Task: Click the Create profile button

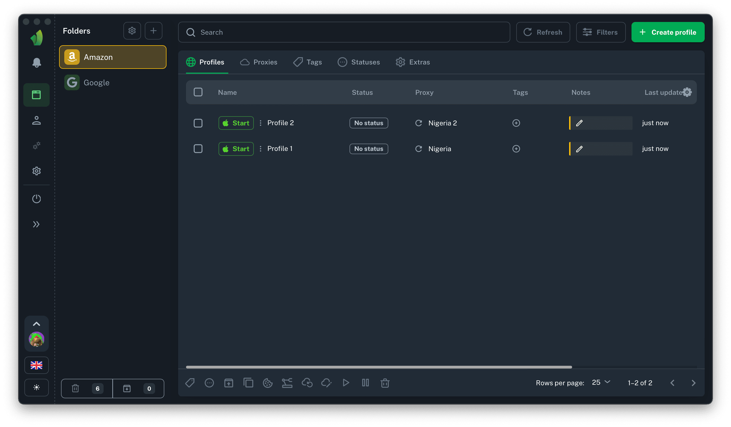Action: coord(668,32)
